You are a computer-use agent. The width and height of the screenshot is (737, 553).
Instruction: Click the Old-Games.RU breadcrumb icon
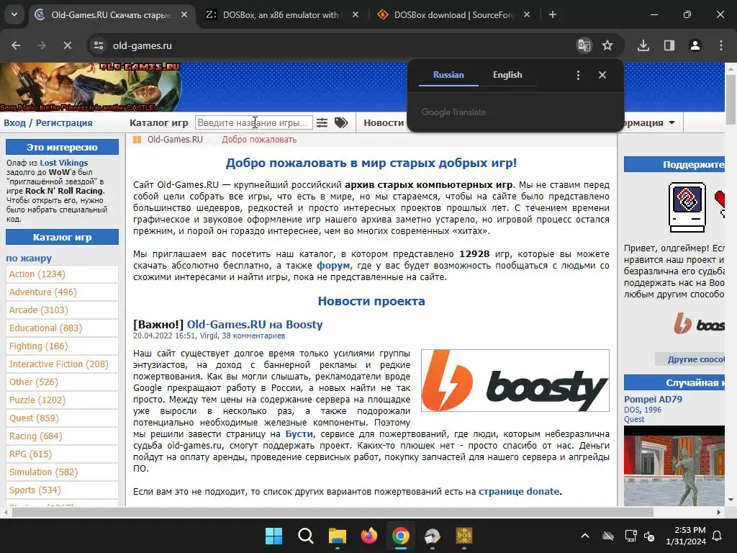[x=137, y=140]
